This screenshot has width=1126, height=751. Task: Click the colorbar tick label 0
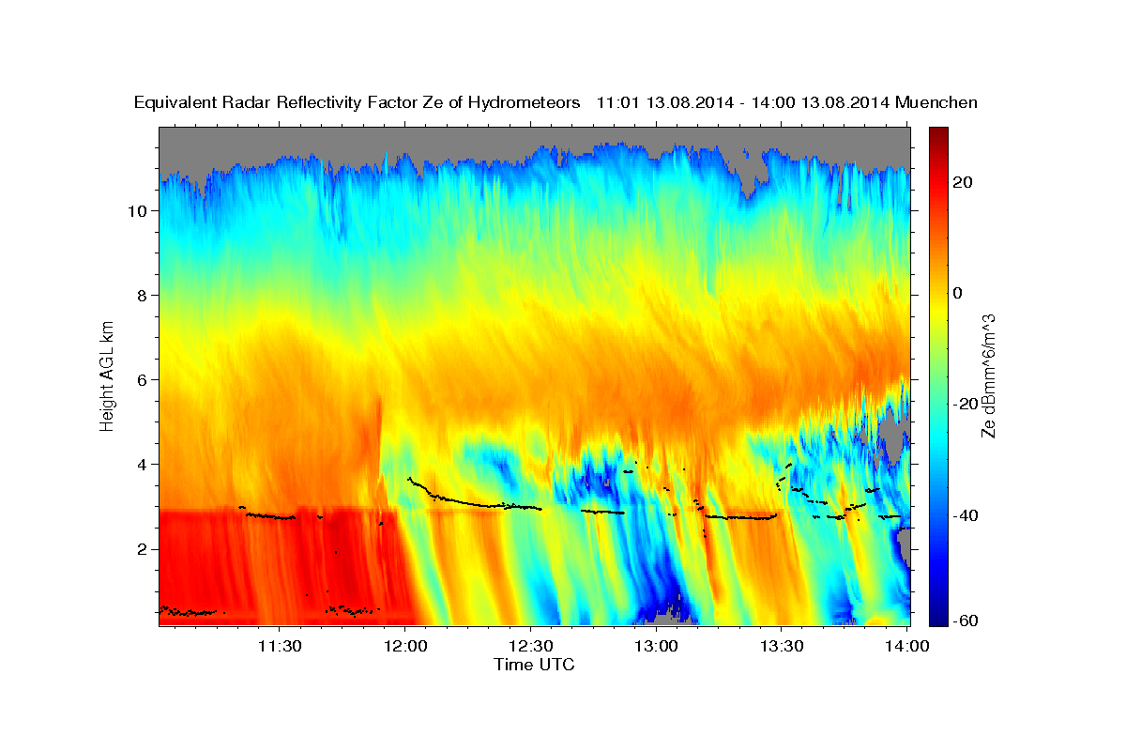[957, 293]
